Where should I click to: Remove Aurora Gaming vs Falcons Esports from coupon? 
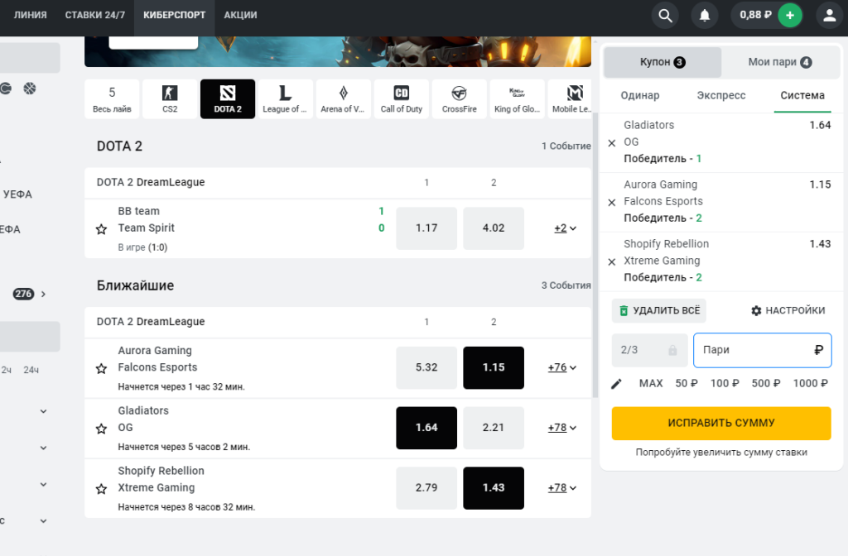[612, 203]
